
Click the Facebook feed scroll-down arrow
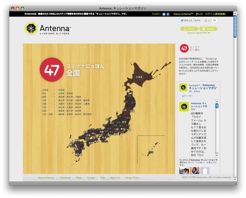[x=217, y=155]
